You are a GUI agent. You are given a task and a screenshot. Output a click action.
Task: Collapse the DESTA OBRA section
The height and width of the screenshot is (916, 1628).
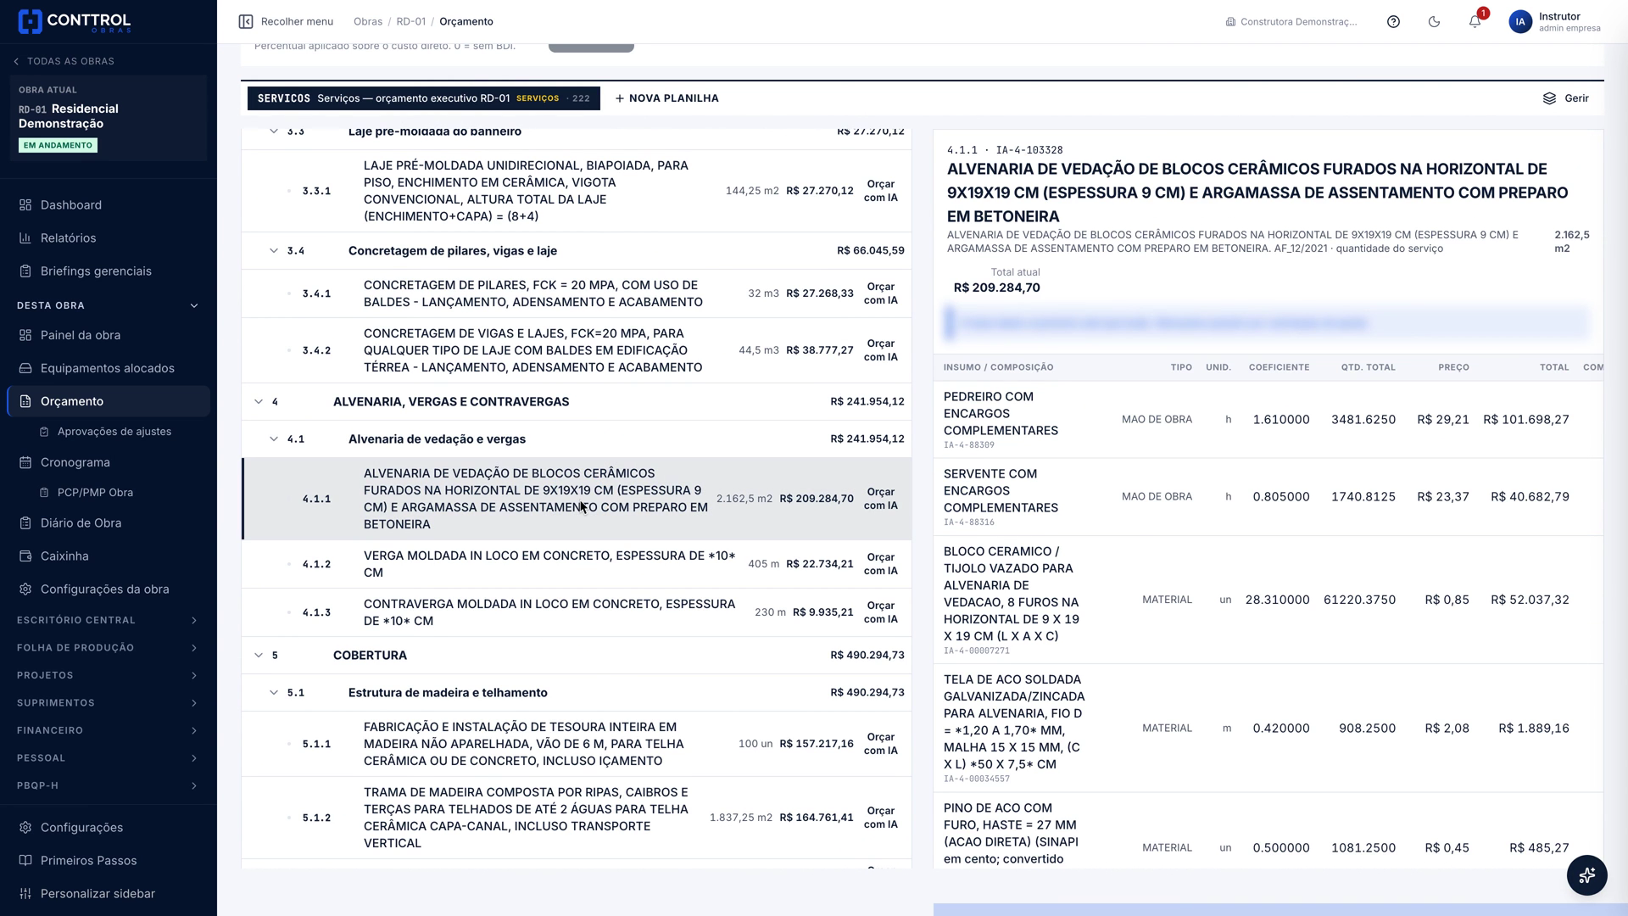click(x=109, y=305)
